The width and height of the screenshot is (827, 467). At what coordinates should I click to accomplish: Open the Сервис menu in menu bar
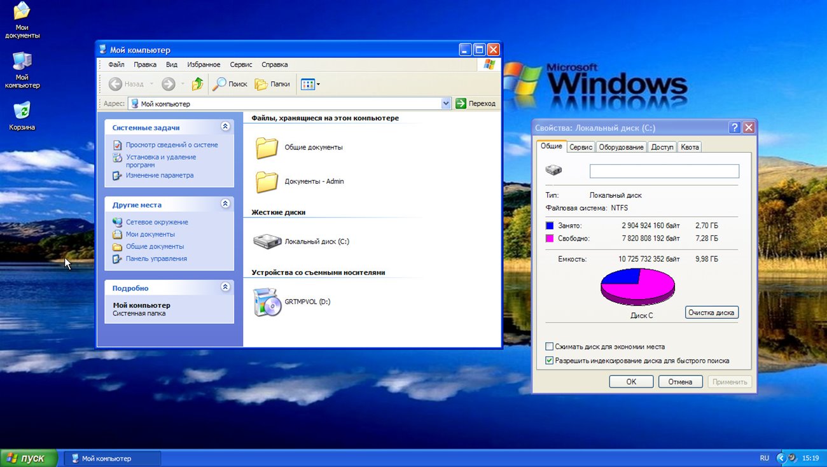pyautogui.click(x=241, y=65)
